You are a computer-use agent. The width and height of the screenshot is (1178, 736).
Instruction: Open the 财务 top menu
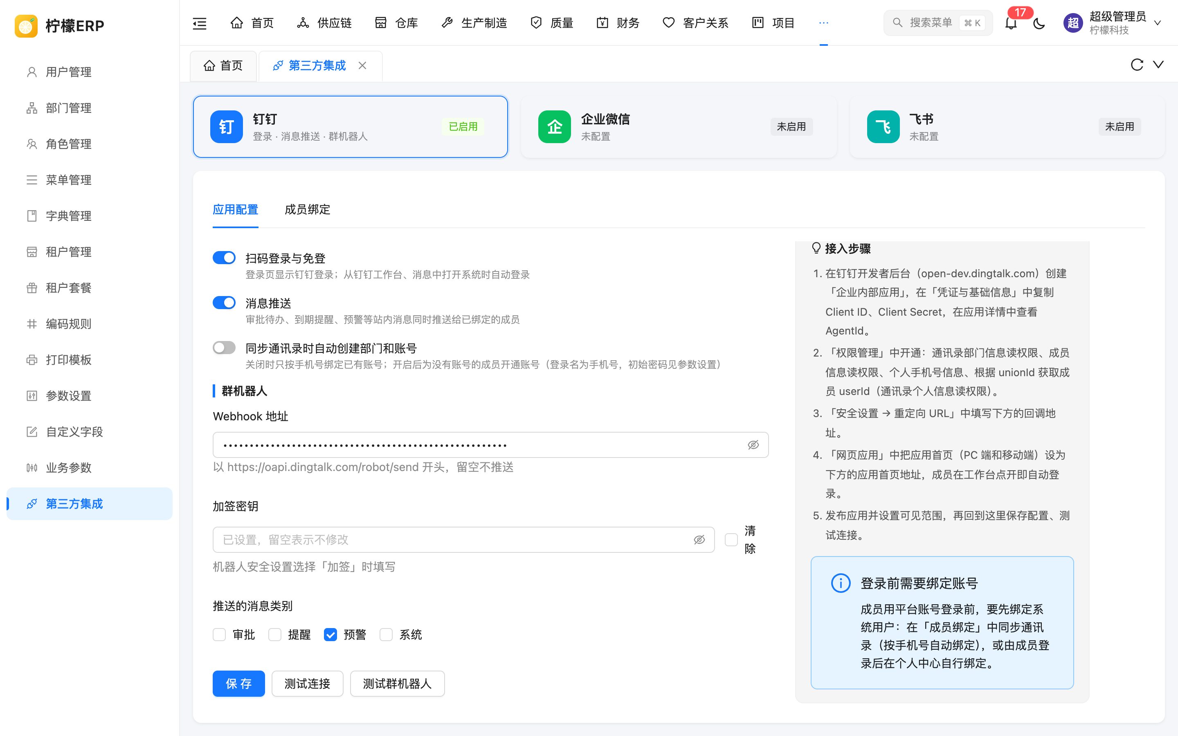pyautogui.click(x=618, y=23)
